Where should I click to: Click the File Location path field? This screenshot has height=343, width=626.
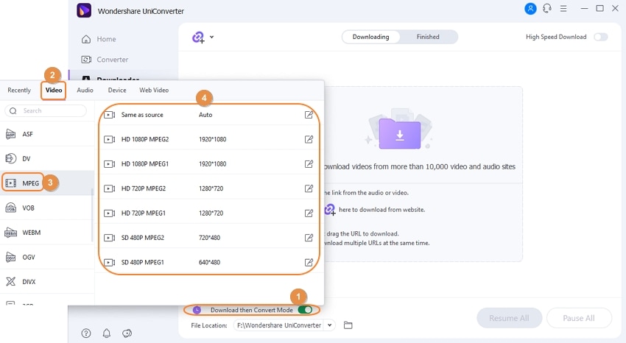pyautogui.click(x=279, y=325)
